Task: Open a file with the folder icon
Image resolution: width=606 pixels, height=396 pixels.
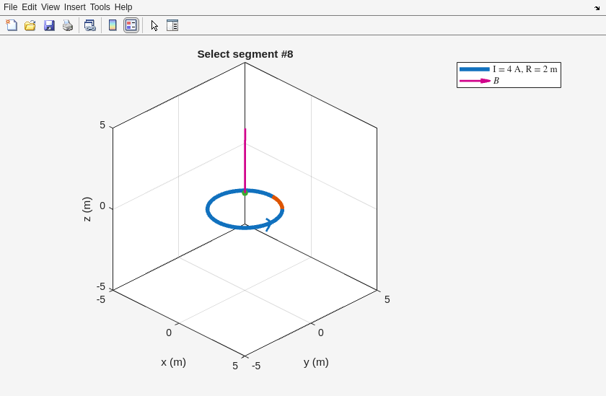Action: [30, 25]
